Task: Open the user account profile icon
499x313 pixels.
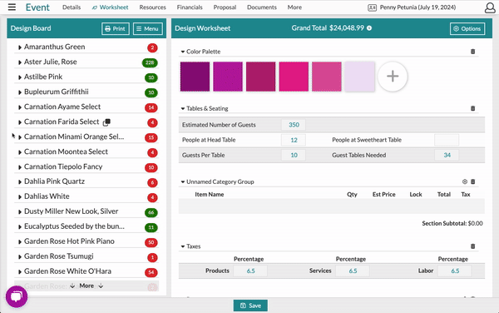Action: tap(490, 7)
